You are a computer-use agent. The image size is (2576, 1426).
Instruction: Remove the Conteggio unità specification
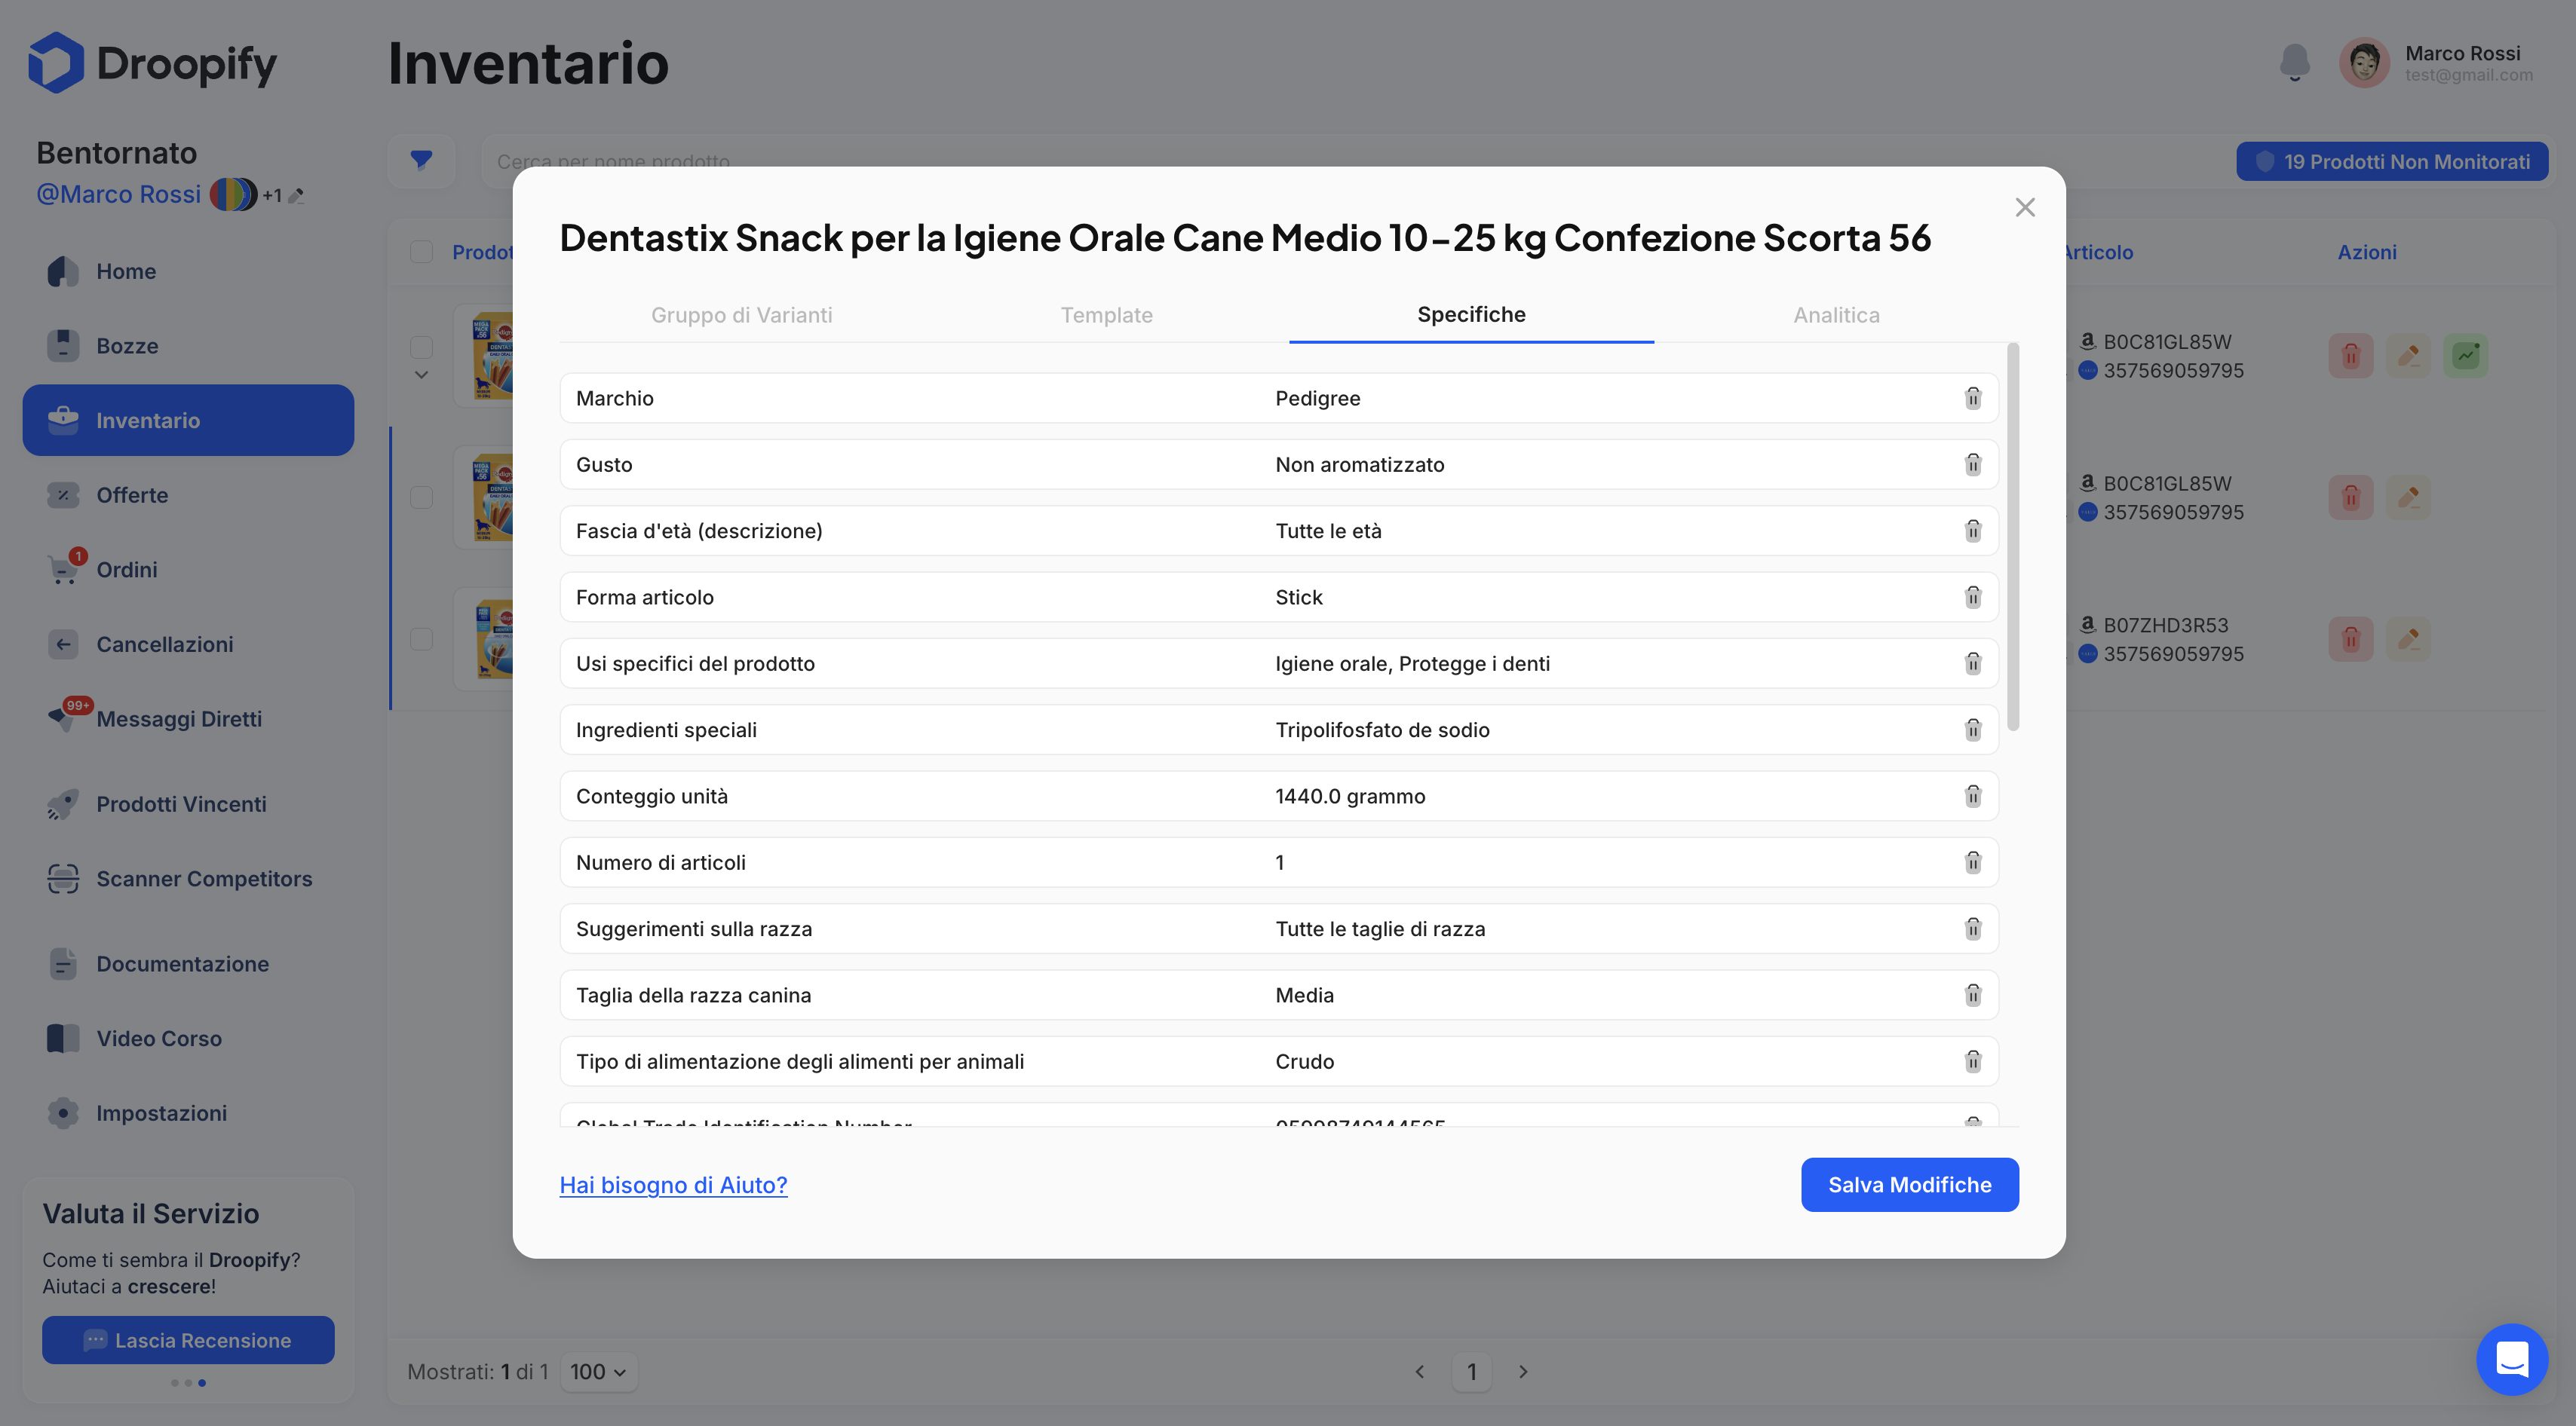[x=1972, y=795]
